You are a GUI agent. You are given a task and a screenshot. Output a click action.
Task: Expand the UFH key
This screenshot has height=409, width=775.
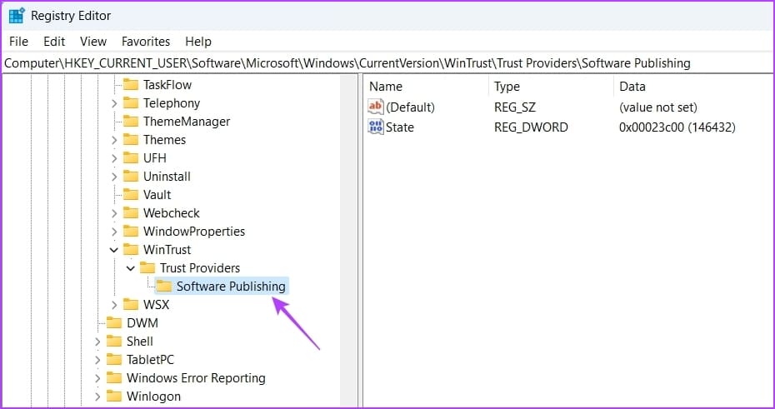[114, 158]
